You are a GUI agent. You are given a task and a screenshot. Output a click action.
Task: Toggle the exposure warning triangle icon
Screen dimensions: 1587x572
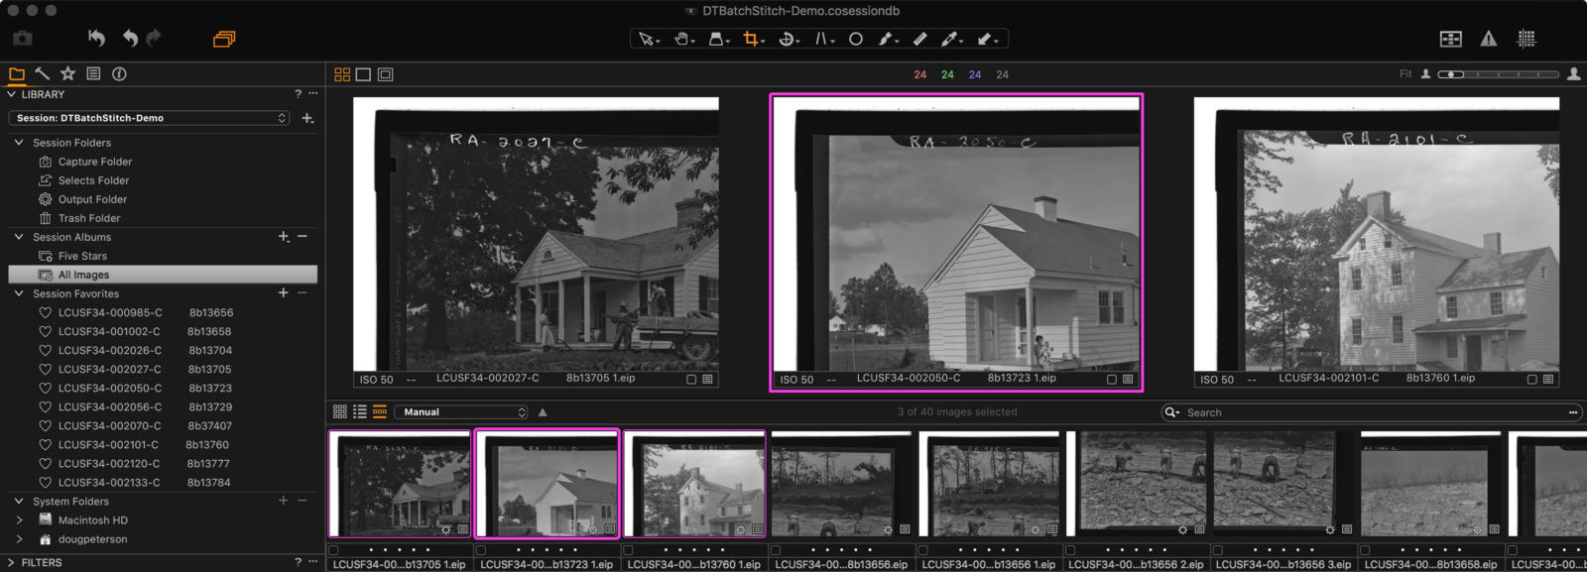(1489, 39)
